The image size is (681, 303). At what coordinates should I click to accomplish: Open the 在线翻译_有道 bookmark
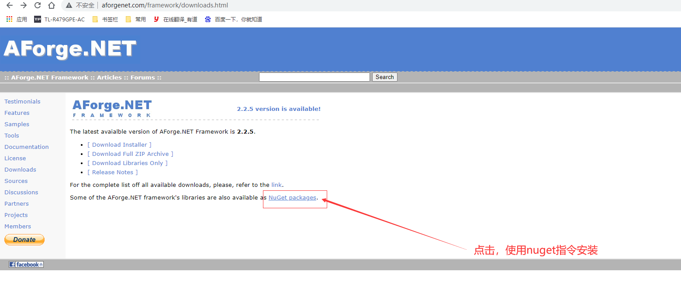(175, 19)
